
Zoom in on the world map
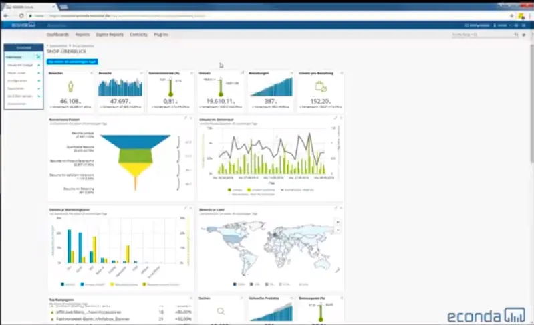pos(338,222)
